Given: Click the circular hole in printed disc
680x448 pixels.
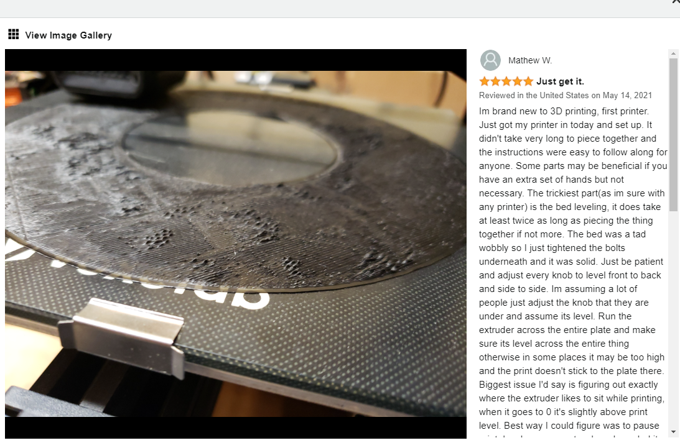Looking at the screenshot, I should [230, 145].
